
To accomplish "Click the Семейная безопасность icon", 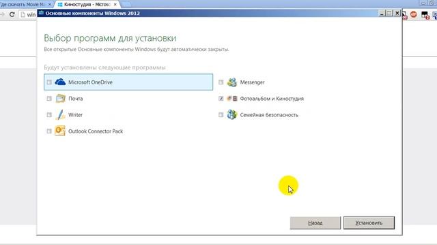I will (232, 114).
